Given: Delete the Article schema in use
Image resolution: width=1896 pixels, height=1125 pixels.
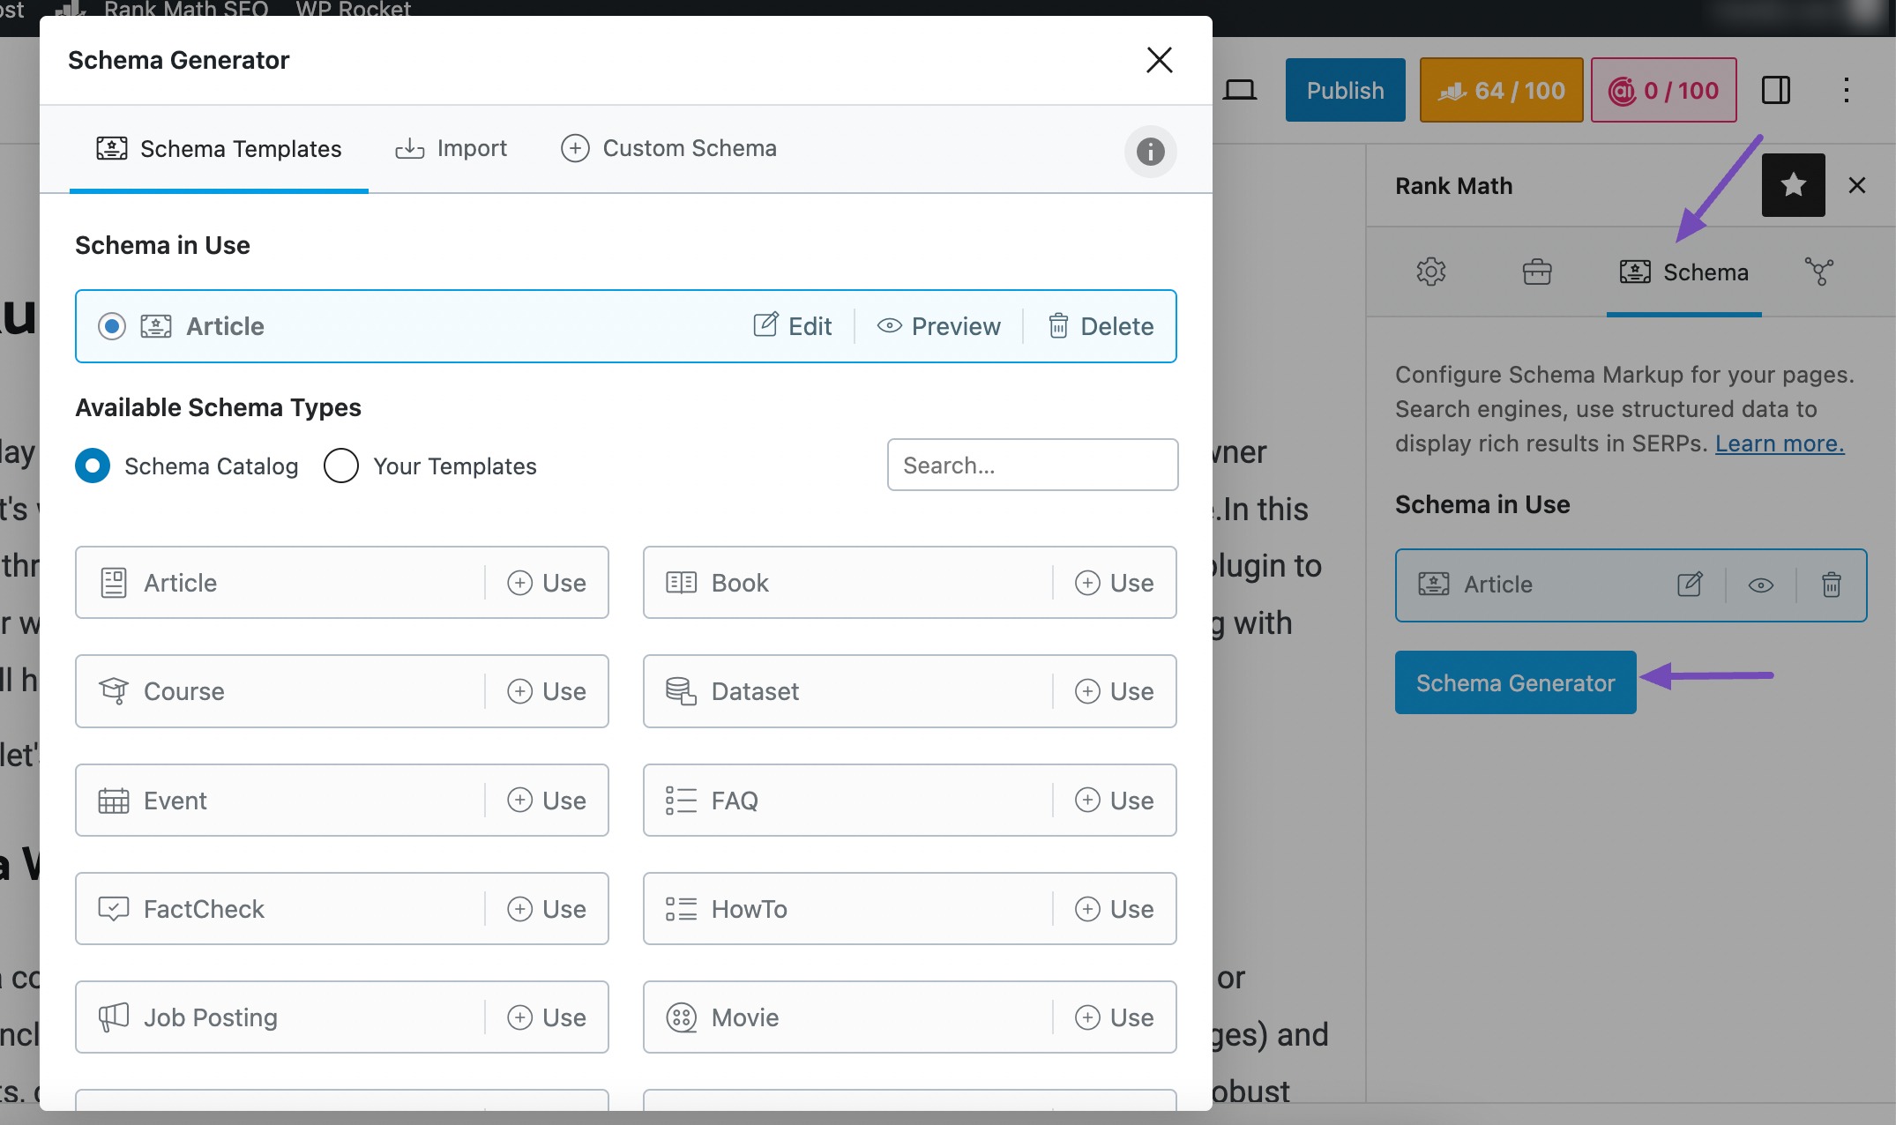Looking at the screenshot, I should tap(1101, 326).
